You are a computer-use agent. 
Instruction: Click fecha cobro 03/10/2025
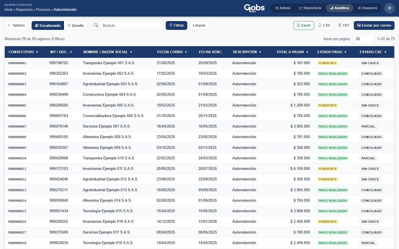click(x=166, y=148)
